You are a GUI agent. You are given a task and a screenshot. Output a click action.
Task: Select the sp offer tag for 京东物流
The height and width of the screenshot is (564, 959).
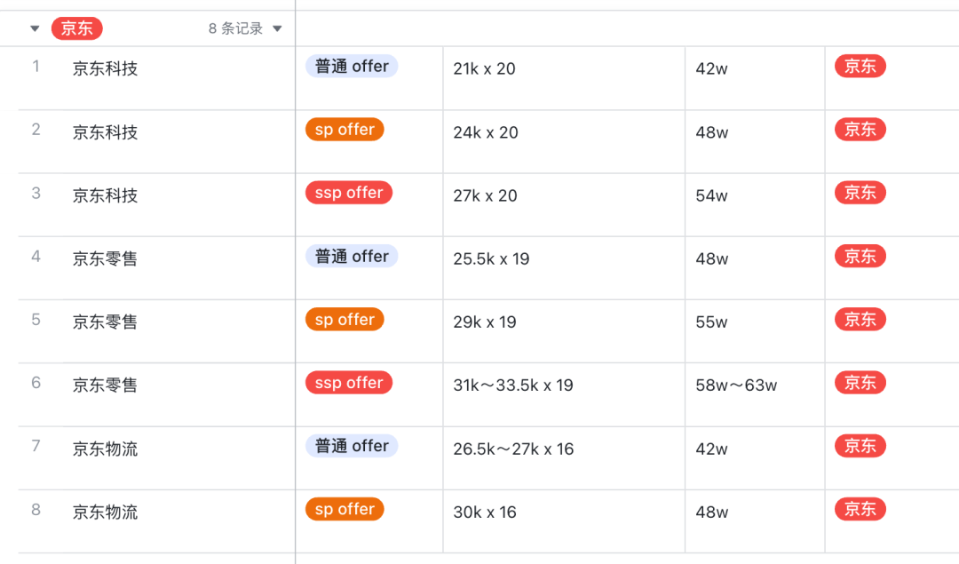click(344, 509)
